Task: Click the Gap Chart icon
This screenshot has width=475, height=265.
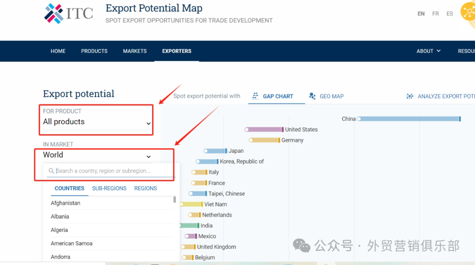Action: 255,96
